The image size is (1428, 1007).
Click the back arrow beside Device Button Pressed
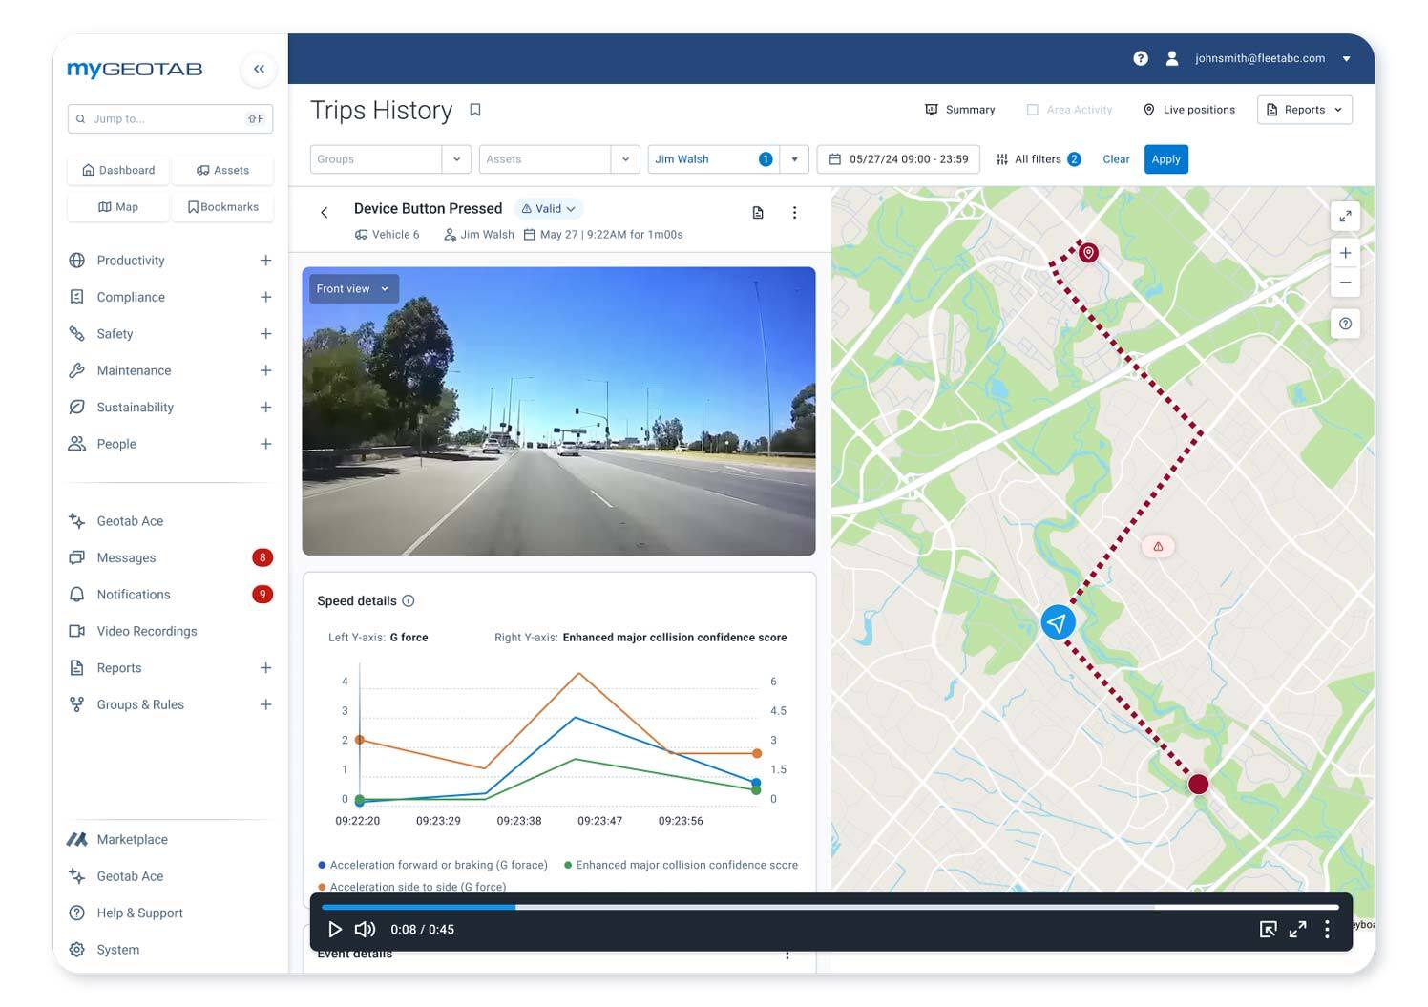point(325,213)
